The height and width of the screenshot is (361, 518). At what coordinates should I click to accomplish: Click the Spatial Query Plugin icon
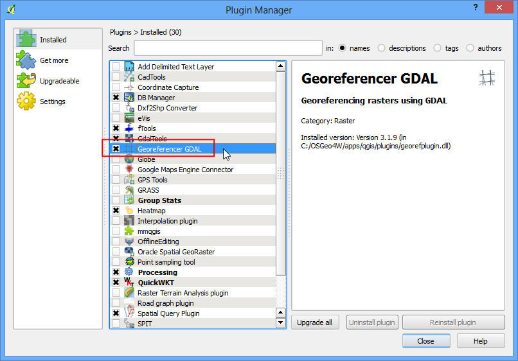[x=129, y=313]
